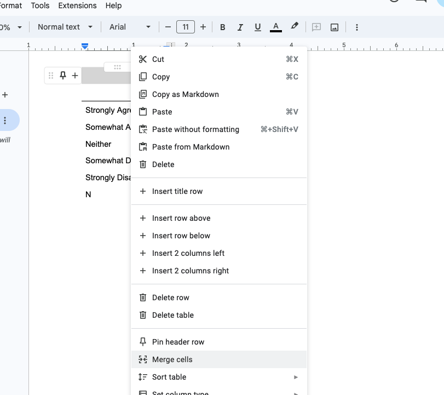Decrease font size with minus button
The height and width of the screenshot is (395, 444).
pyautogui.click(x=168, y=27)
